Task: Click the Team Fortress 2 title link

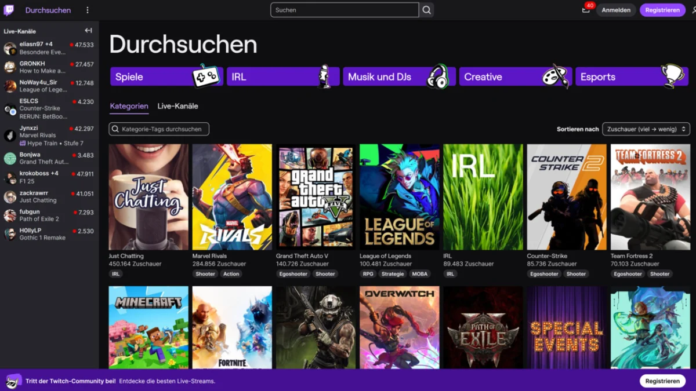Action: (632, 256)
